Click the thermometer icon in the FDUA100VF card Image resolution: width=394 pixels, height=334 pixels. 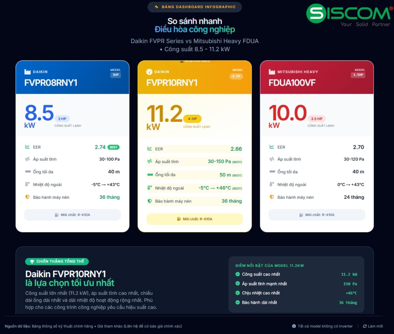272,184
